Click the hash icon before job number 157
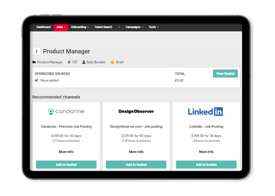The height and width of the screenshot is (196, 275). click(x=69, y=62)
